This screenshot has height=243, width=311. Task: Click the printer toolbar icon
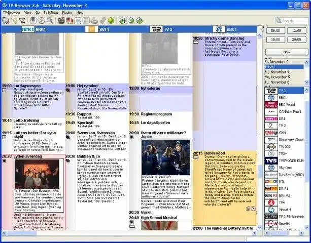tap(94, 21)
